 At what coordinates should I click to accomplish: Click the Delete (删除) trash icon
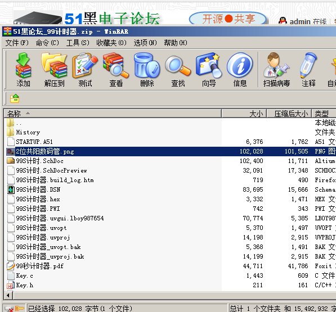click(147, 65)
